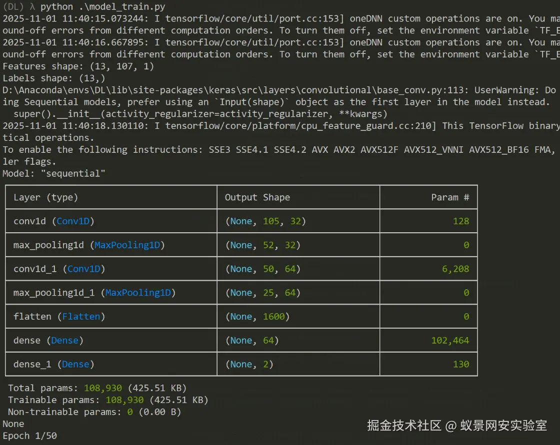Click the Non-trainable params line

94,412
